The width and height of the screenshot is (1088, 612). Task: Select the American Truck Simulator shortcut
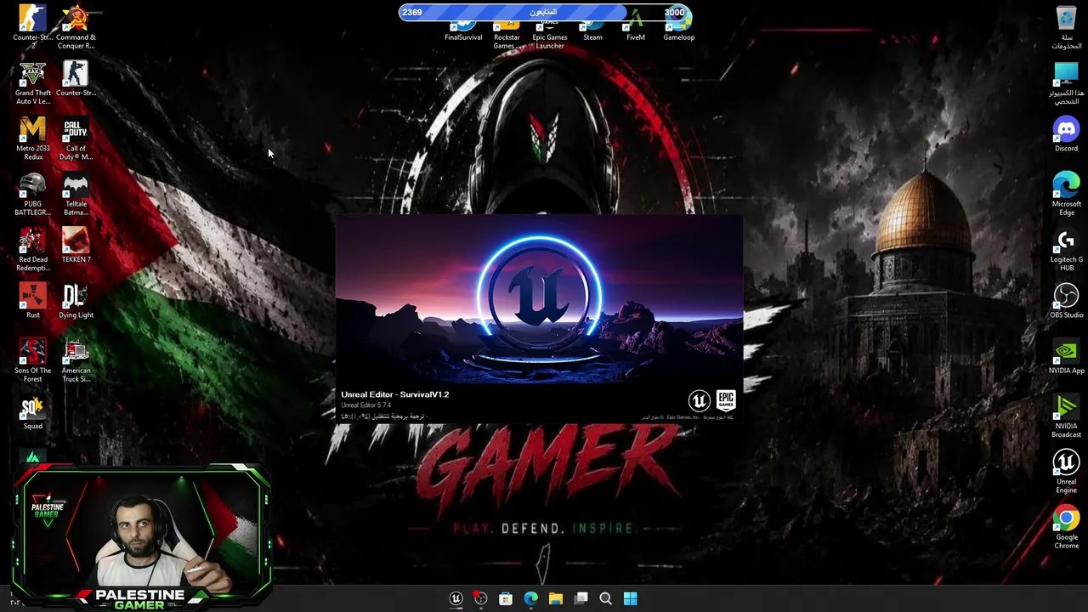click(x=76, y=360)
